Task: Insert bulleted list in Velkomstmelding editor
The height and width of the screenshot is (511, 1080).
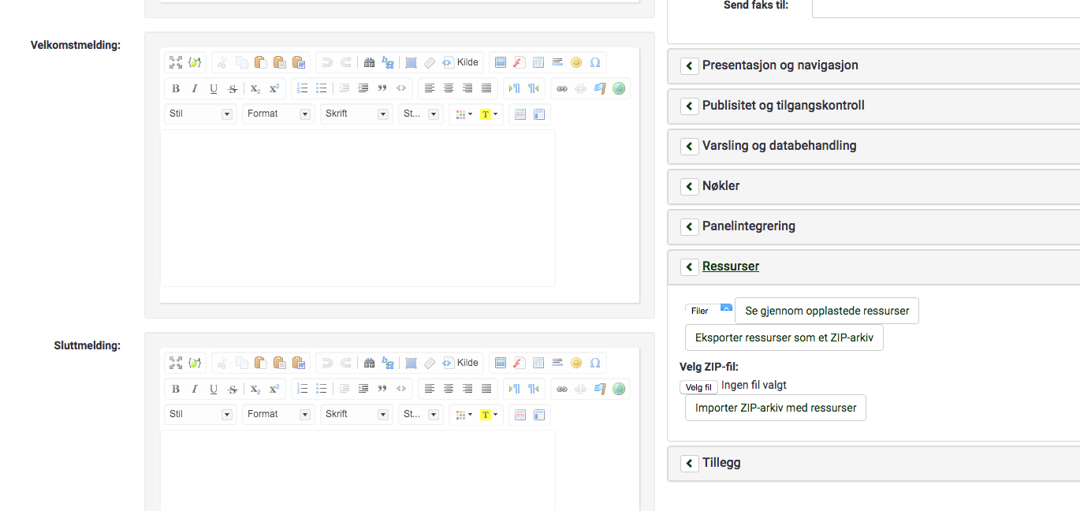Action: click(x=322, y=88)
